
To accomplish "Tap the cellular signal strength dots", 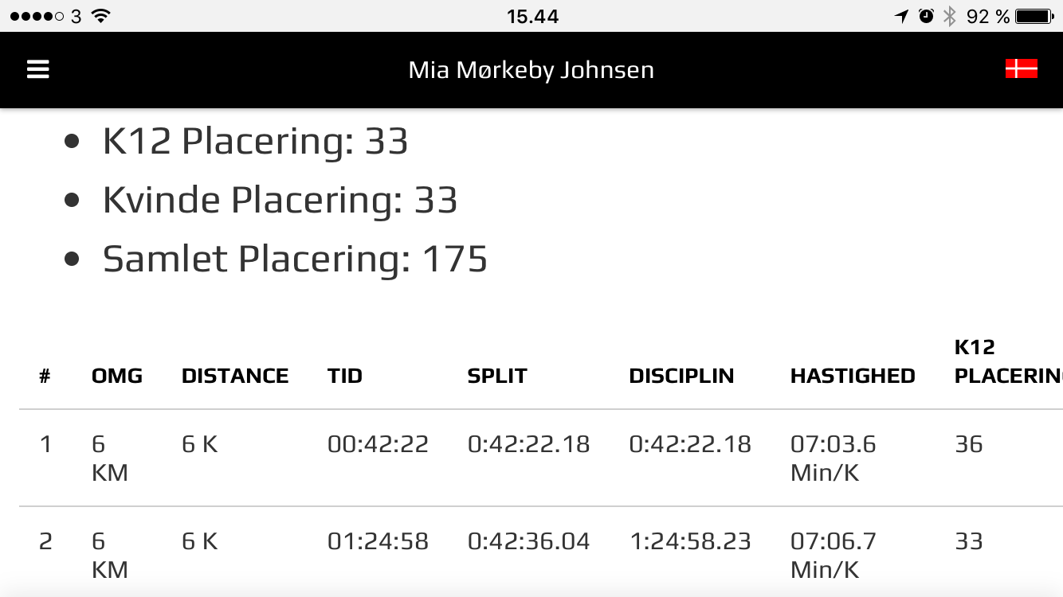I will (37, 16).
